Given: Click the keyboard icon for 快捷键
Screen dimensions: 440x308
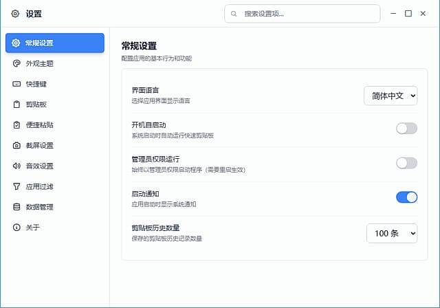Looking at the screenshot, I should 16,84.
